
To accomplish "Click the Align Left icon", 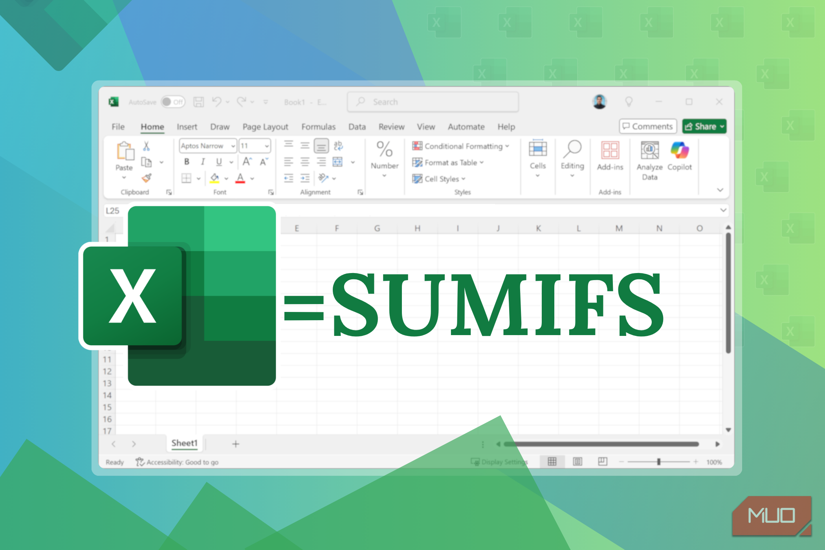I will 289,162.
